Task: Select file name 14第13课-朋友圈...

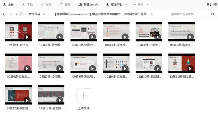Action: 51,108
